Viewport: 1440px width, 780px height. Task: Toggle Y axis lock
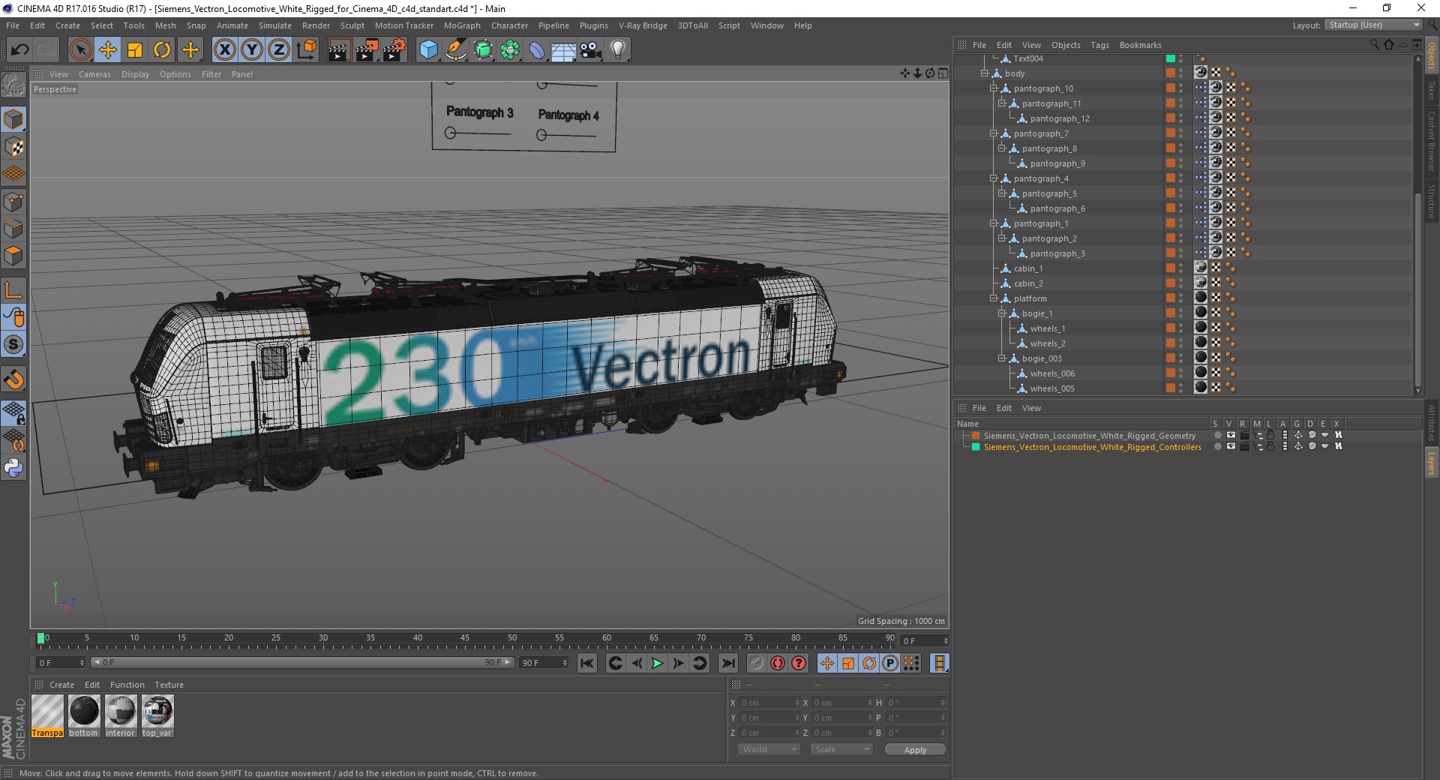(252, 50)
